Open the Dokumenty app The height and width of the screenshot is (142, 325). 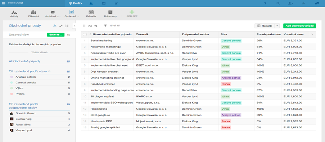(x=110, y=14)
